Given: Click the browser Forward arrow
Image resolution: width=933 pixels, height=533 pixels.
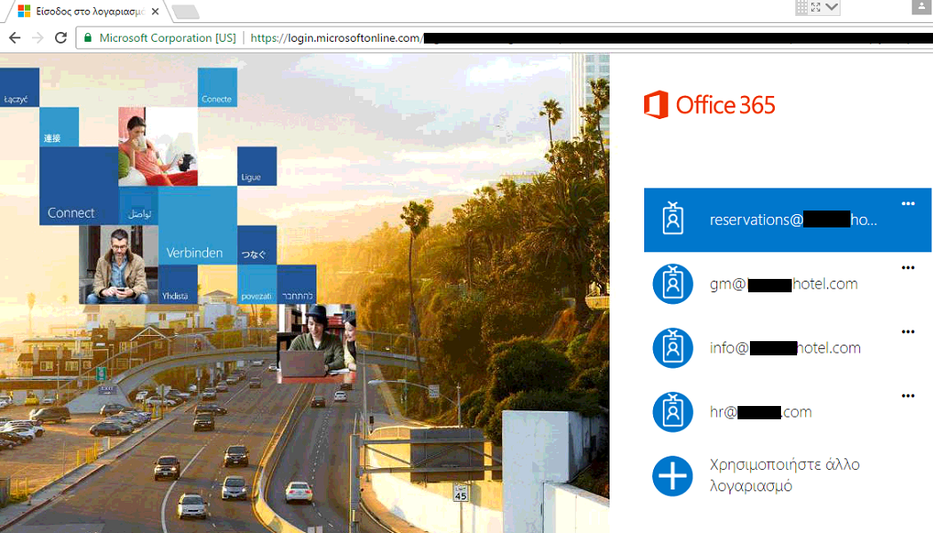Looking at the screenshot, I should tap(37, 37).
